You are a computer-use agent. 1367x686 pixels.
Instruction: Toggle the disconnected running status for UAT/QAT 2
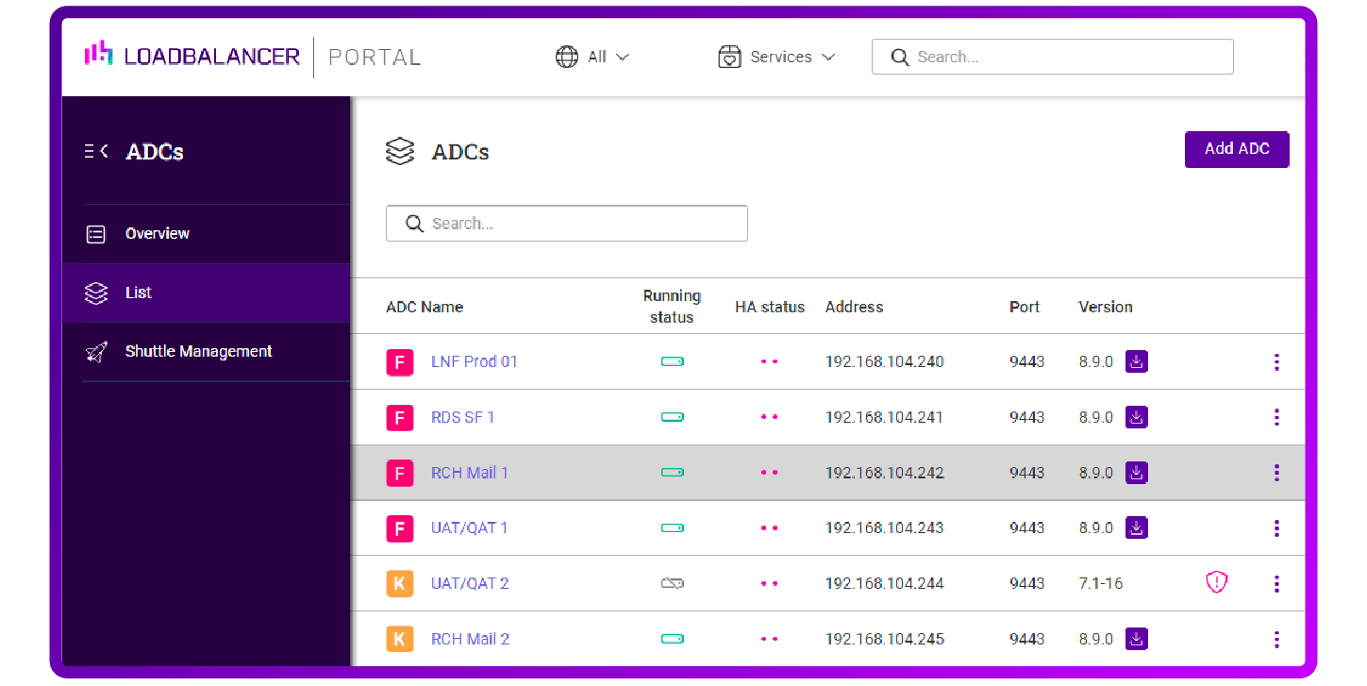pos(673,583)
